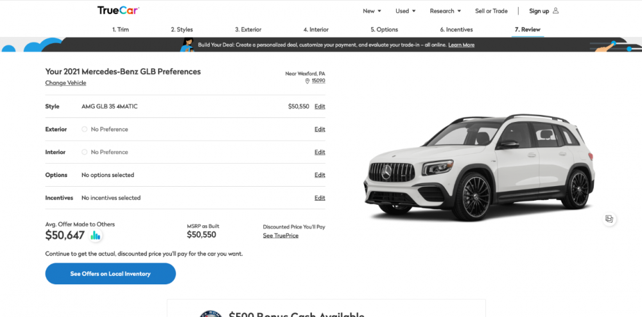Expand the Used dropdown menu
This screenshot has width=642, height=317.
coord(405,11)
